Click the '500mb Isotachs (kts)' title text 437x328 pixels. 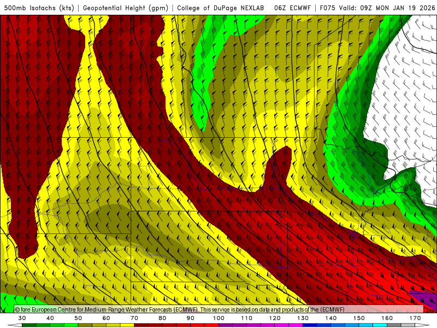pos(39,8)
